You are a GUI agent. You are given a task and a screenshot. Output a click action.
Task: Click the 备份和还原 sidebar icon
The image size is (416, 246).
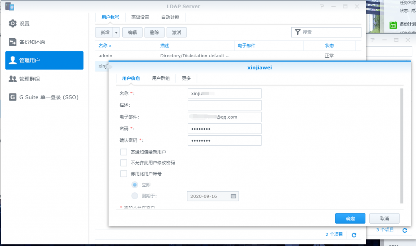pos(13,42)
